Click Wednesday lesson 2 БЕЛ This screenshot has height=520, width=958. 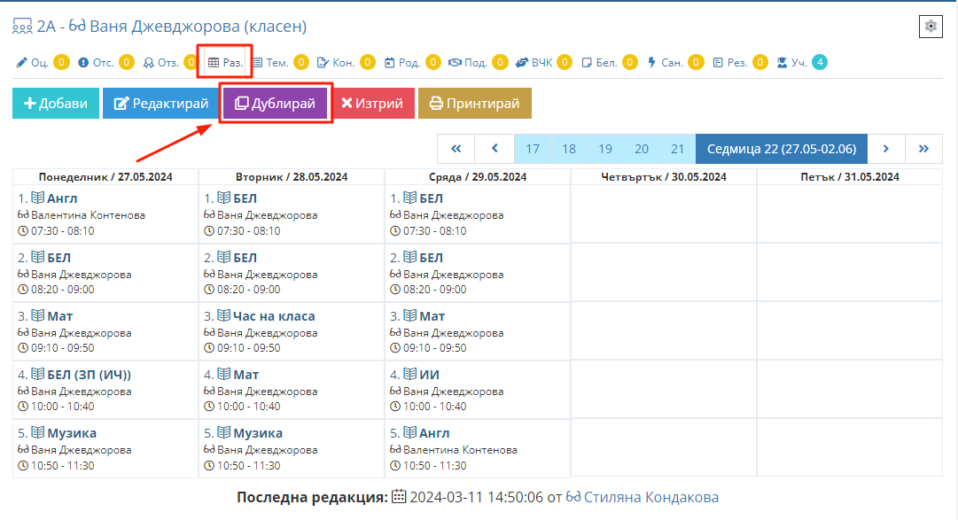(432, 258)
